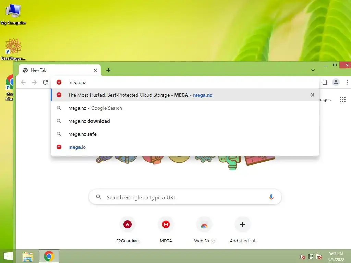Open the MEGA shortcut tile
The image size is (351, 263).
166,230
